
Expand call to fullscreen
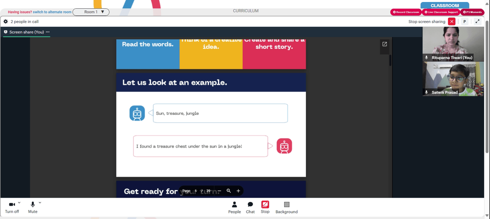click(477, 22)
